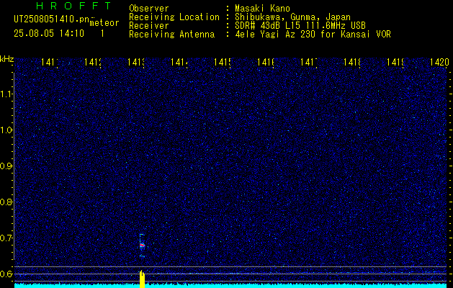Screen dimensions: 453x288
Task: Click 'Shibukawa, Gunma, Japan' location text
Action: 292,17
